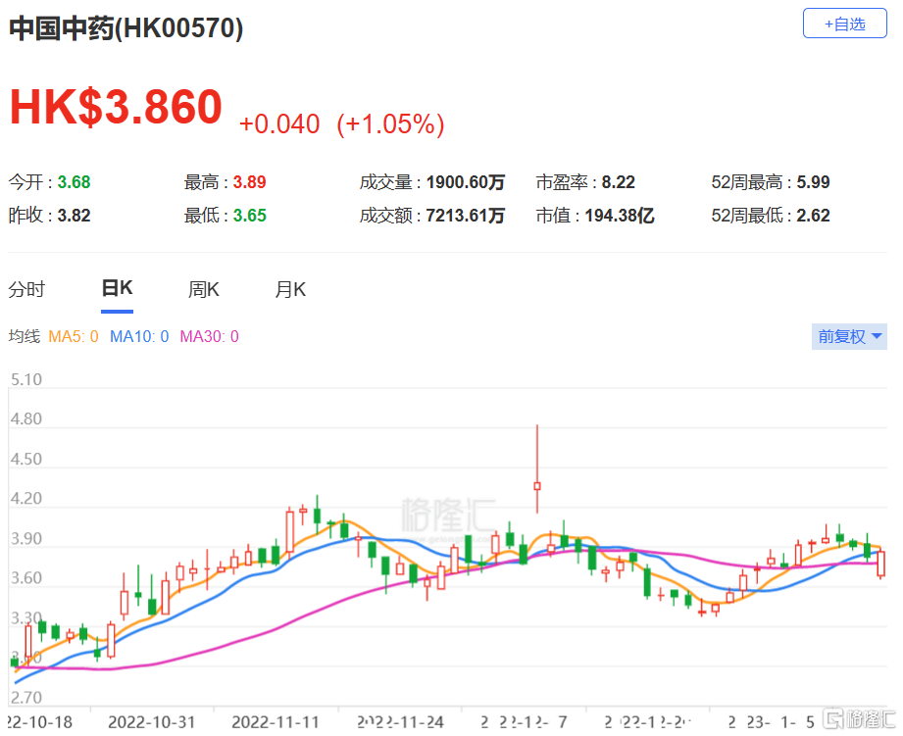The width and height of the screenshot is (903, 736).
Task: Add stock to watchlist with +自选 button
Action: coord(844,24)
